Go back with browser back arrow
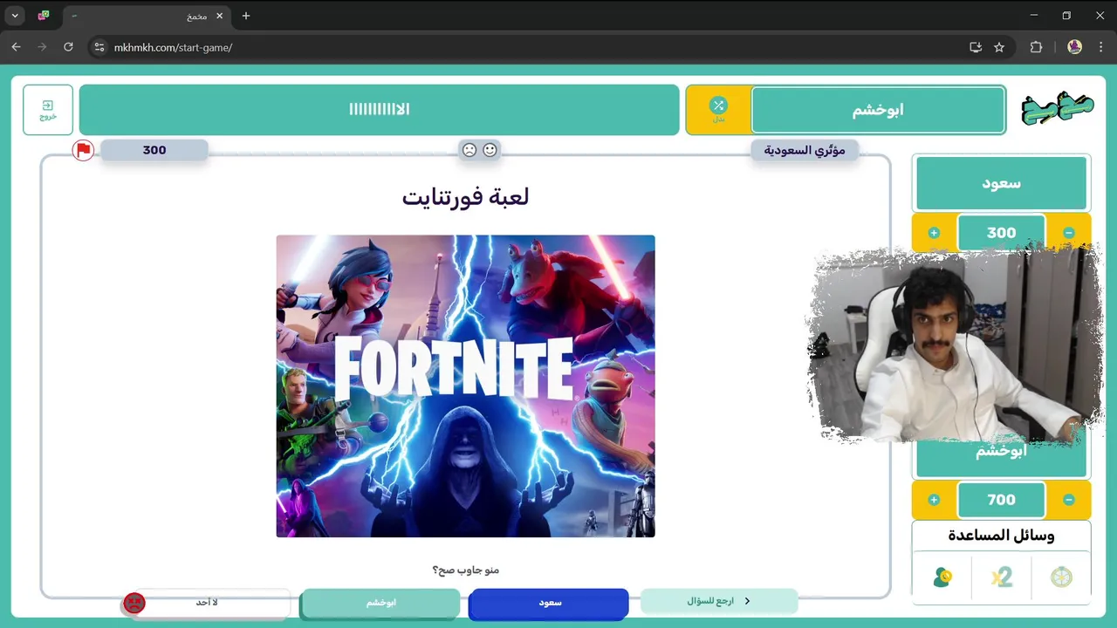 pyautogui.click(x=16, y=47)
